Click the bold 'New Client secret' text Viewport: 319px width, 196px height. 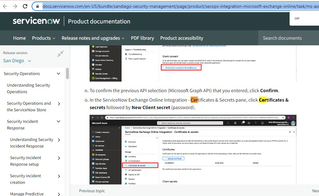click(151, 108)
